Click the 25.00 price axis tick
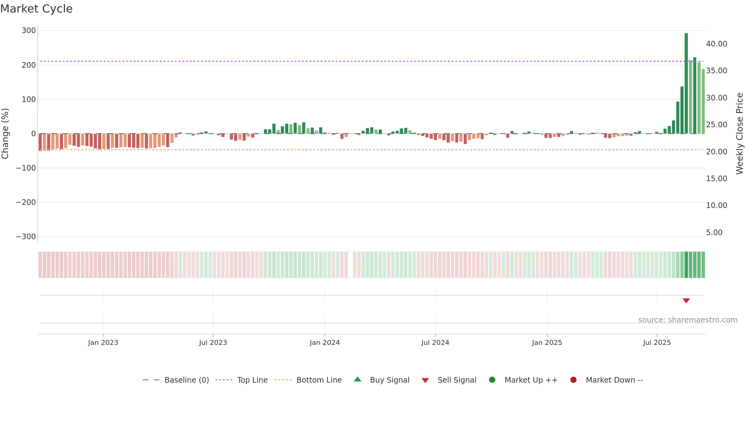The width and height of the screenshot is (748, 421). click(717, 125)
